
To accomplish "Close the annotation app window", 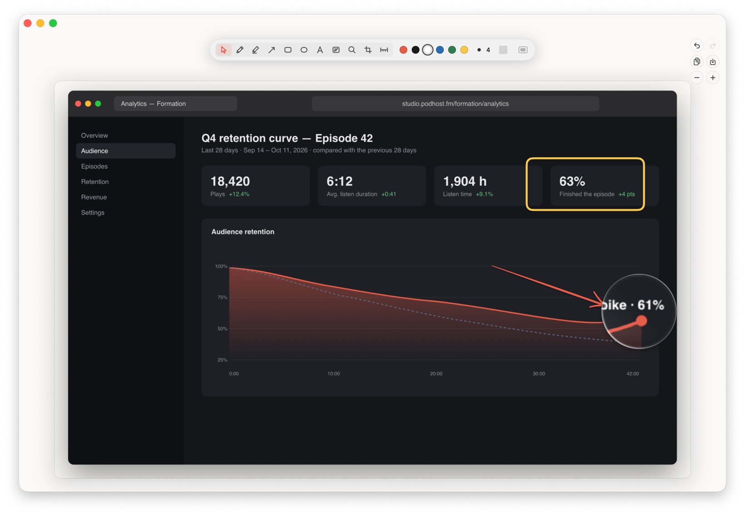I will [28, 23].
